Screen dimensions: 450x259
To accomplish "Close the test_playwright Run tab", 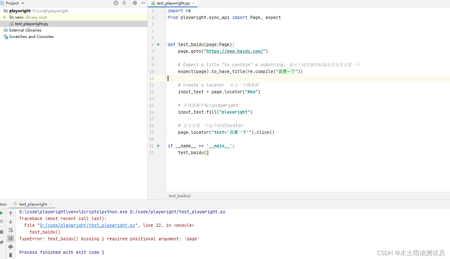I will point(51,204).
